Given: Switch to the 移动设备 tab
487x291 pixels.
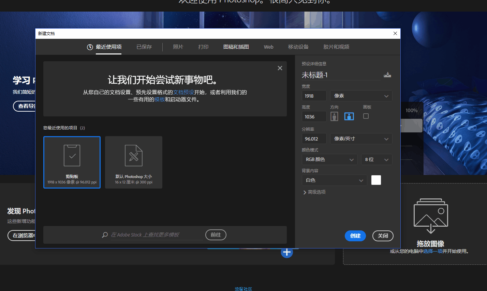Looking at the screenshot, I should tap(298, 47).
